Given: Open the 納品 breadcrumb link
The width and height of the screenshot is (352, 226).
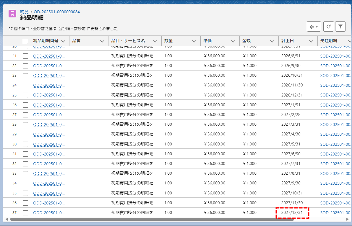Looking at the screenshot, I should [x=24, y=12].
